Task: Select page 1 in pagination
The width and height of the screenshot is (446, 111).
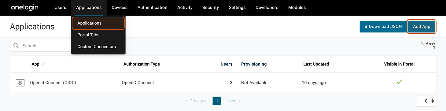Action: 217,101
